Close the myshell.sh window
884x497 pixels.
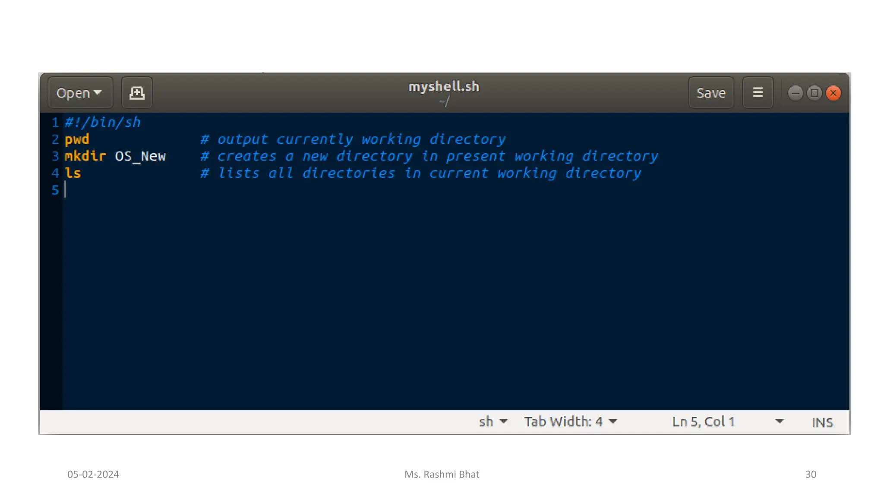[x=833, y=93]
